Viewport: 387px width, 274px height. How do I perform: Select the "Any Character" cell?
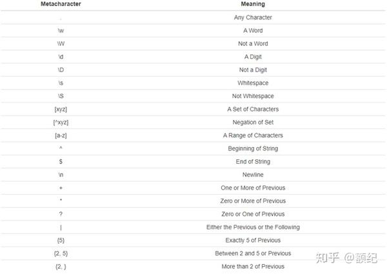click(x=252, y=17)
